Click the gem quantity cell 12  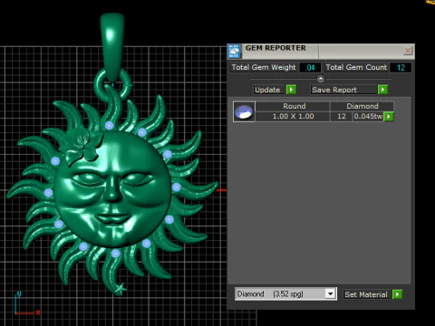point(342,116)
